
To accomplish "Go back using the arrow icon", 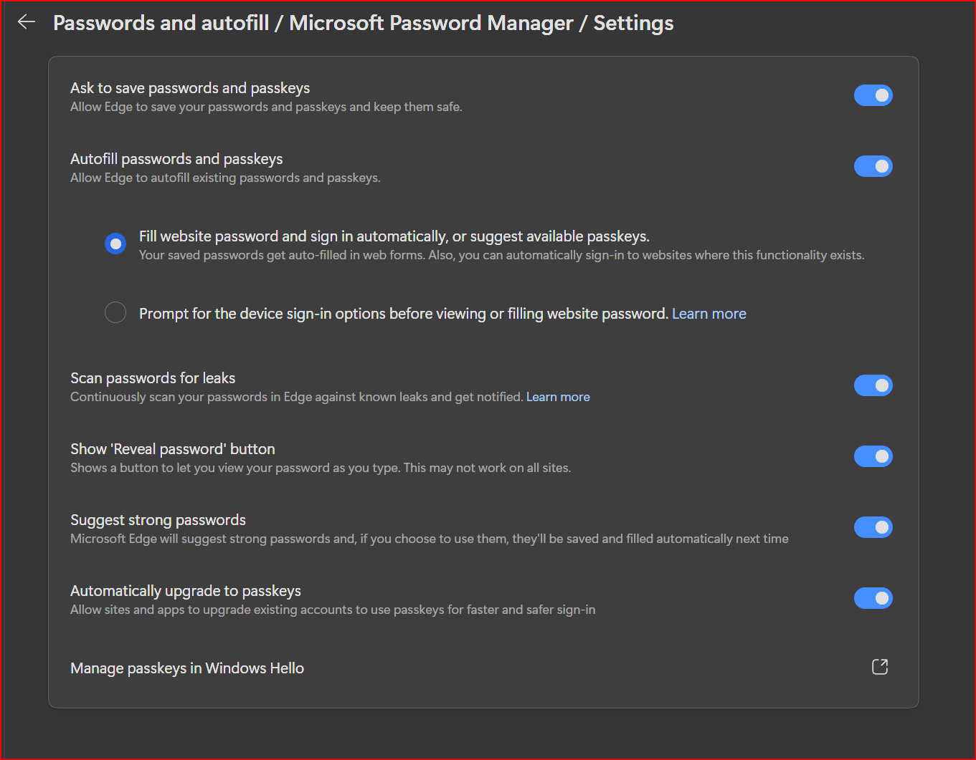I will [27, 22].
